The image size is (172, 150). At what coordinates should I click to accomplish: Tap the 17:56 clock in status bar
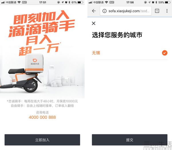click(130, 2)
